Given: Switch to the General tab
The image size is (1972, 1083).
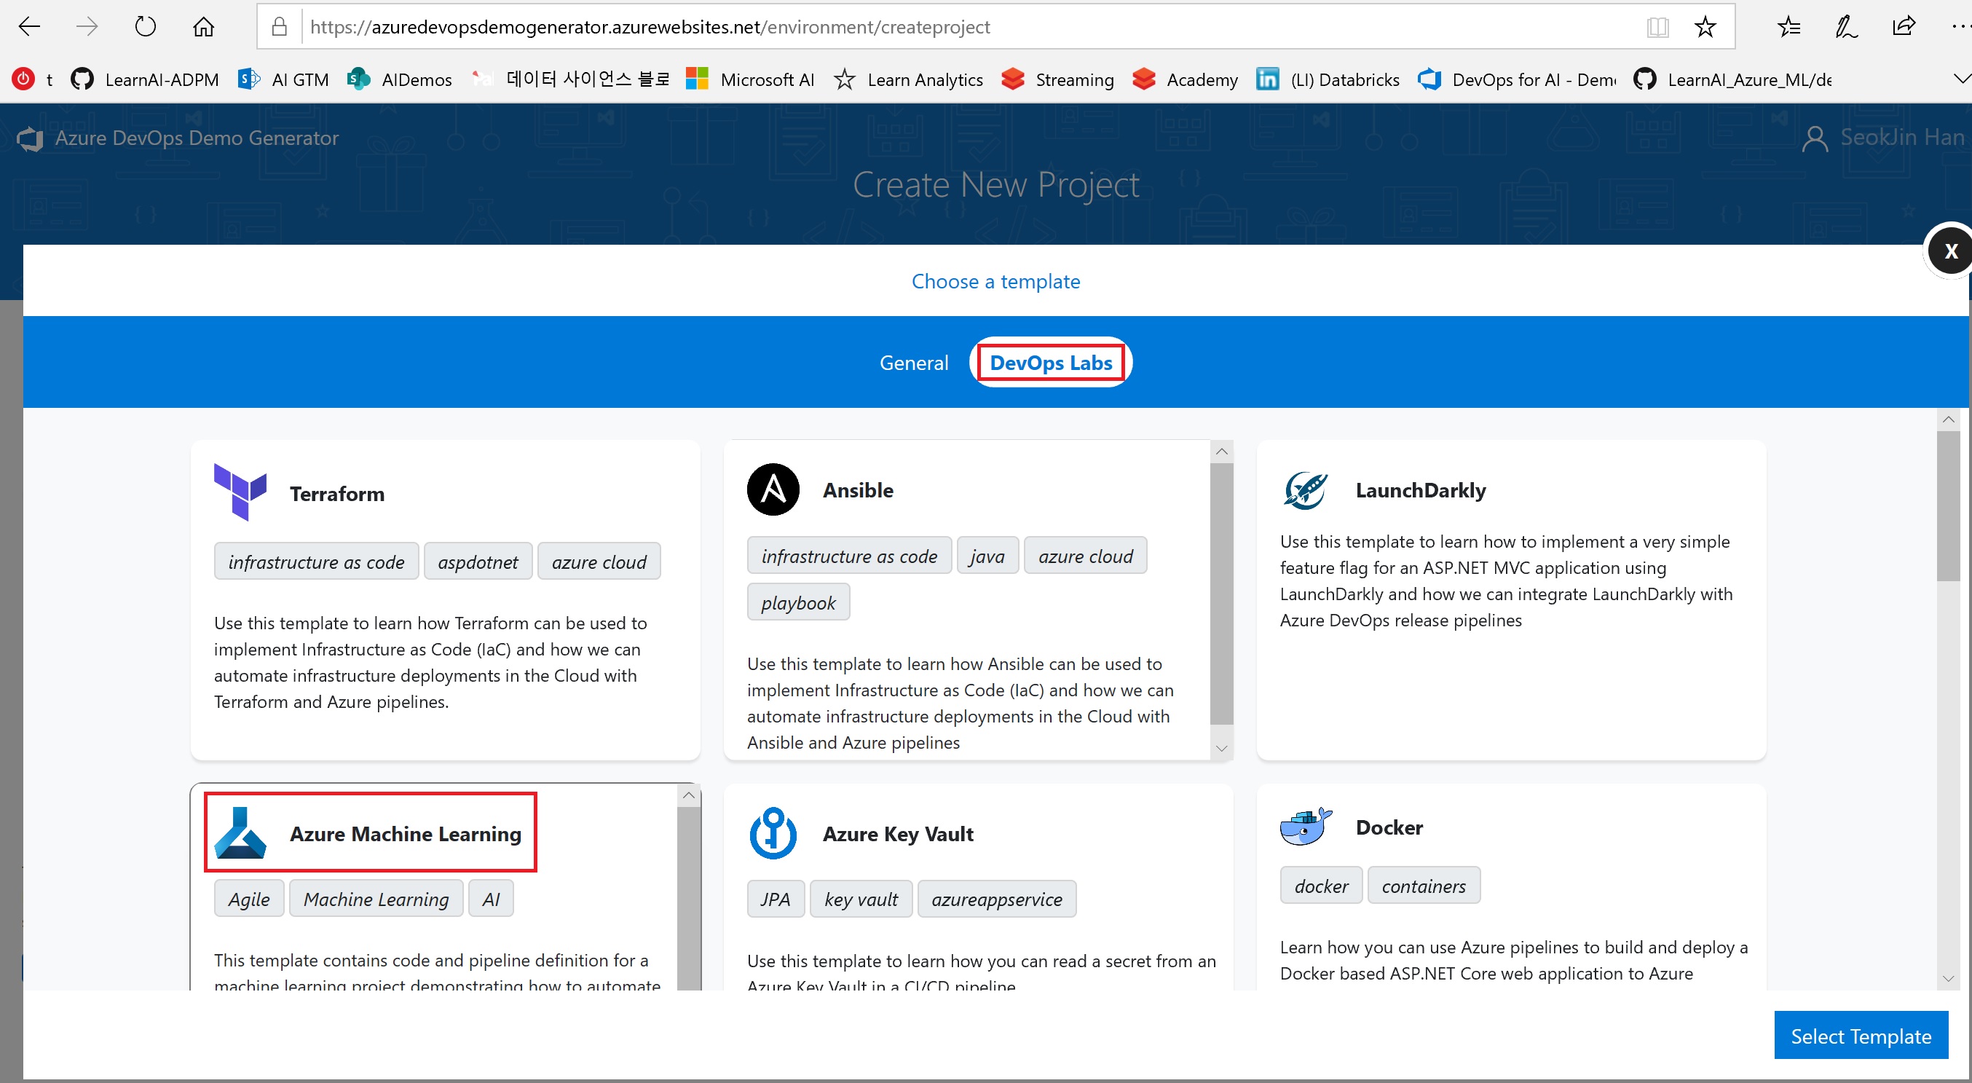Looking at the screenshot, I should (x=913, y=363).
